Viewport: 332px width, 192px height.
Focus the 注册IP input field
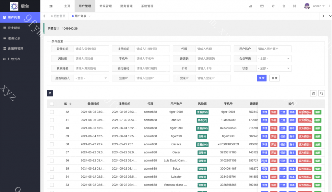click(152, 78)
